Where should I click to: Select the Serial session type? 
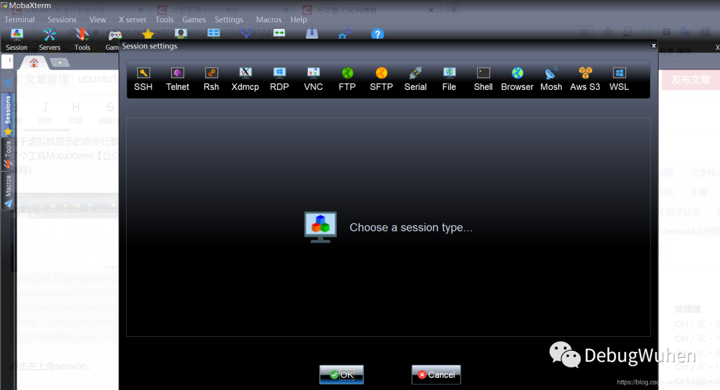[415, 79]
